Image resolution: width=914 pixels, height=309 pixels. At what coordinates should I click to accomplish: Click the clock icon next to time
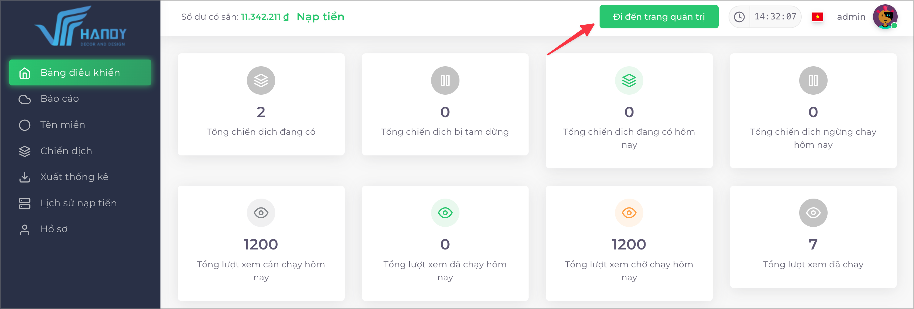pyautogui.click(x=739, y=17)
